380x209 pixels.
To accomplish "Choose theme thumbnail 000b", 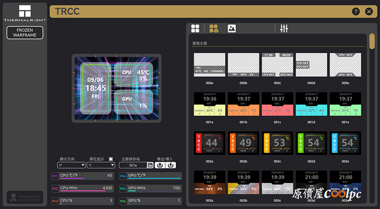I will pyautogui.click(x=243, y=65).
